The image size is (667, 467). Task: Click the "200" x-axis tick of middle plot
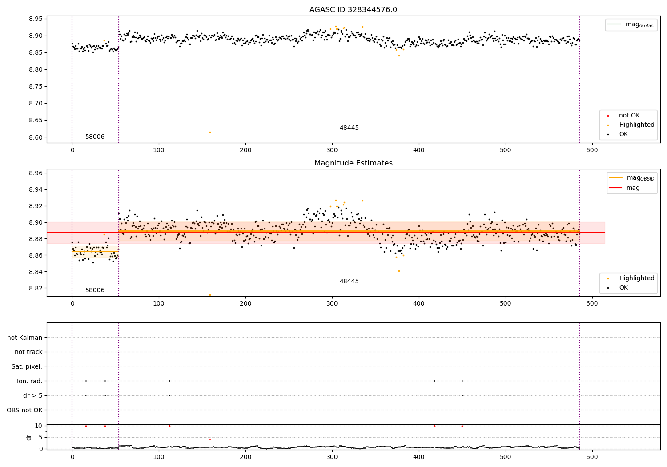(245, 304)
